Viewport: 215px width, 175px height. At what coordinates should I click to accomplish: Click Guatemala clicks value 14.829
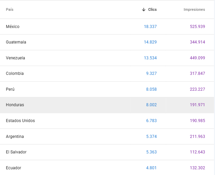tap(150, 42)
